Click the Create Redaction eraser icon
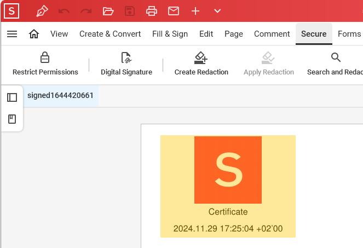363x248 pixels. pos(201,57)
